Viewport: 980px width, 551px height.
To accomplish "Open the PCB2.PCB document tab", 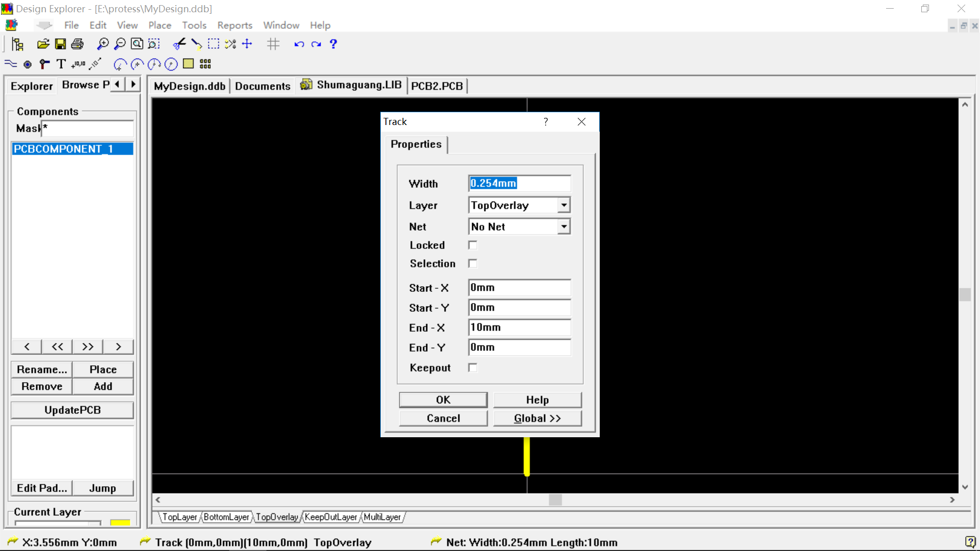I will pyautogui.click(x=437, y=85).
